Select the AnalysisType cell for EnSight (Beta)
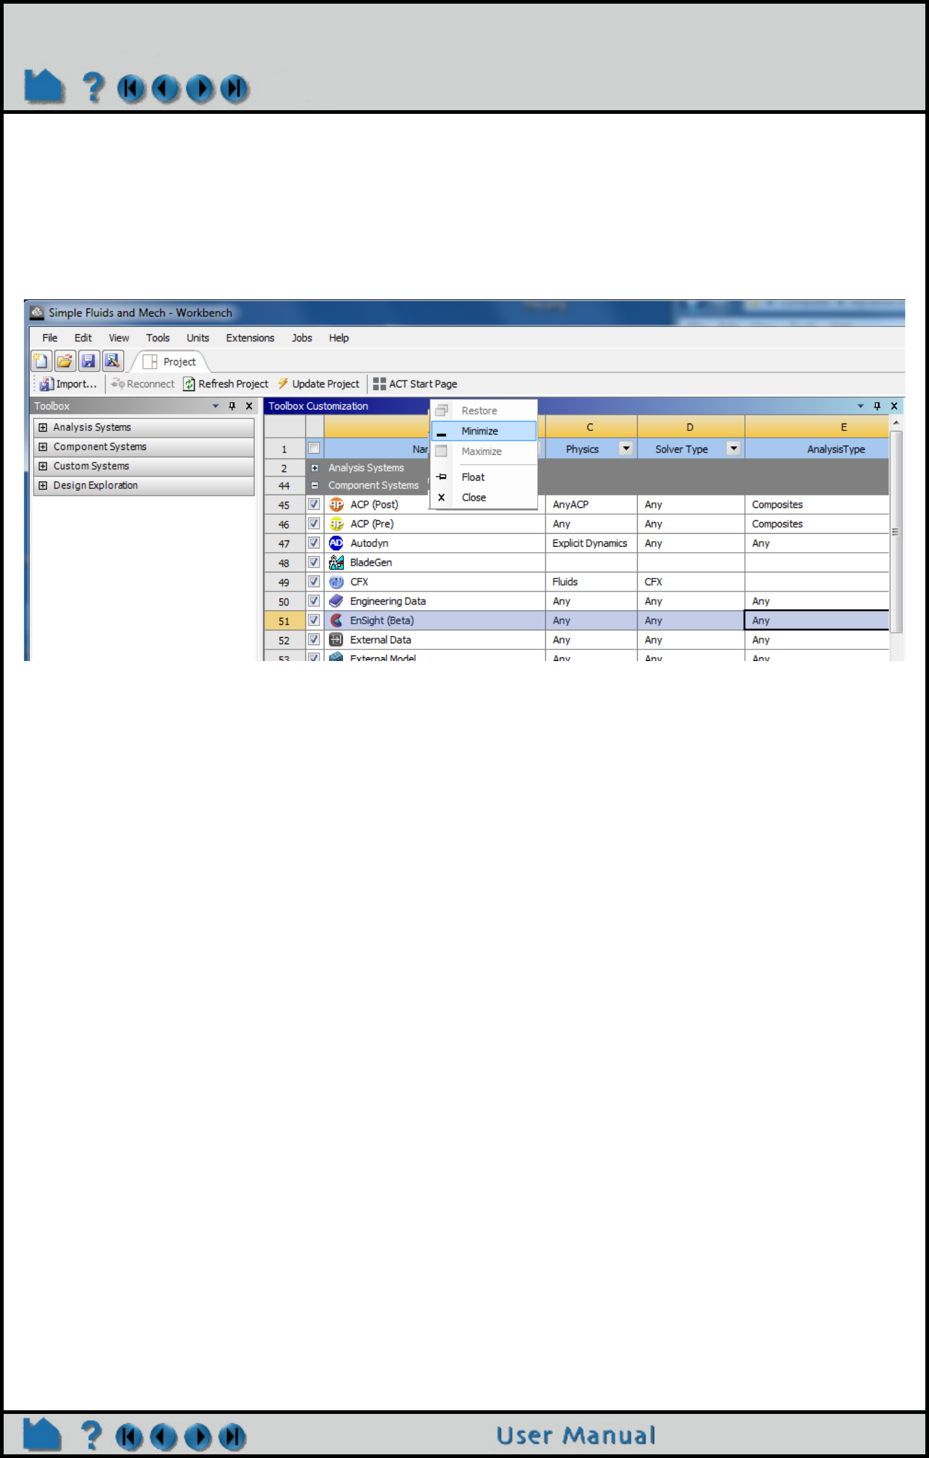Image resolution: width=929 pixels, height=1458 pixels. coord(817,620)
